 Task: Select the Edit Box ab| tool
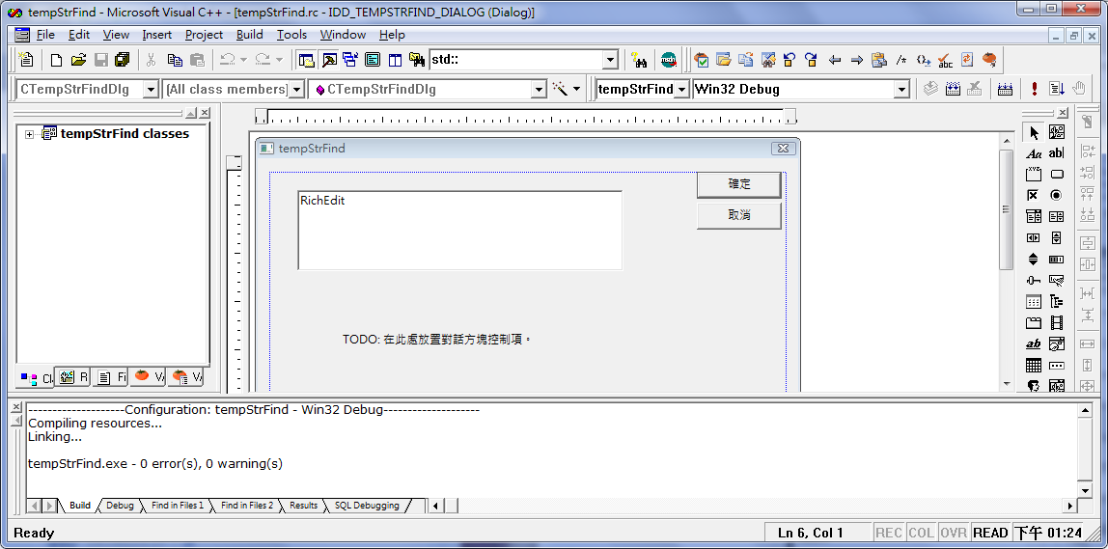click(x=1057, y=153)
